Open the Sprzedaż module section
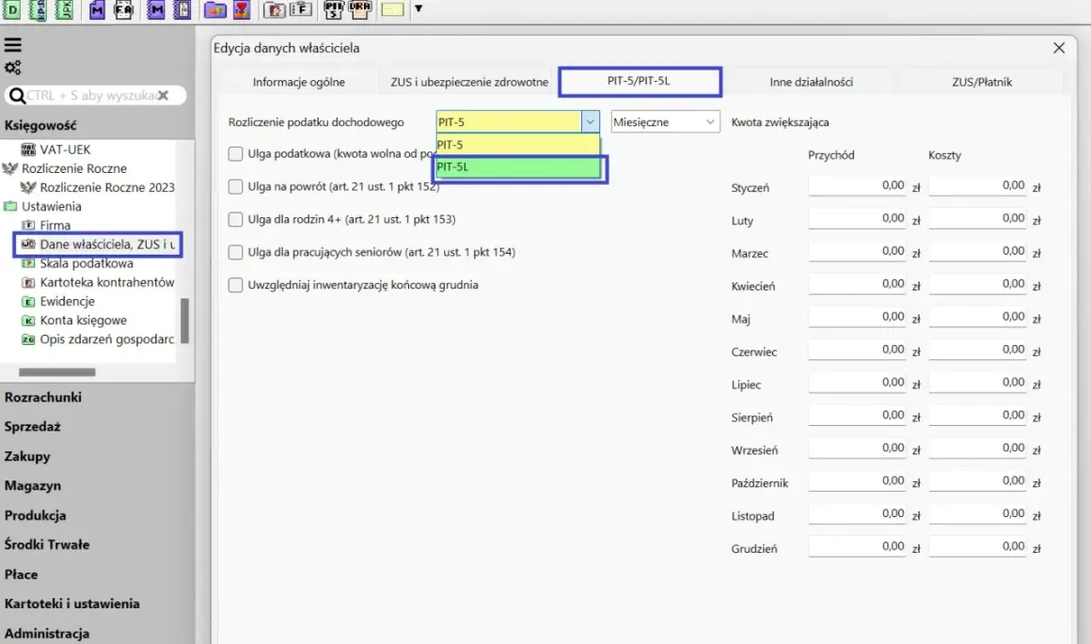Image resolution: width=1091 pixels, height=644 pixels. [x=33, y=426]
